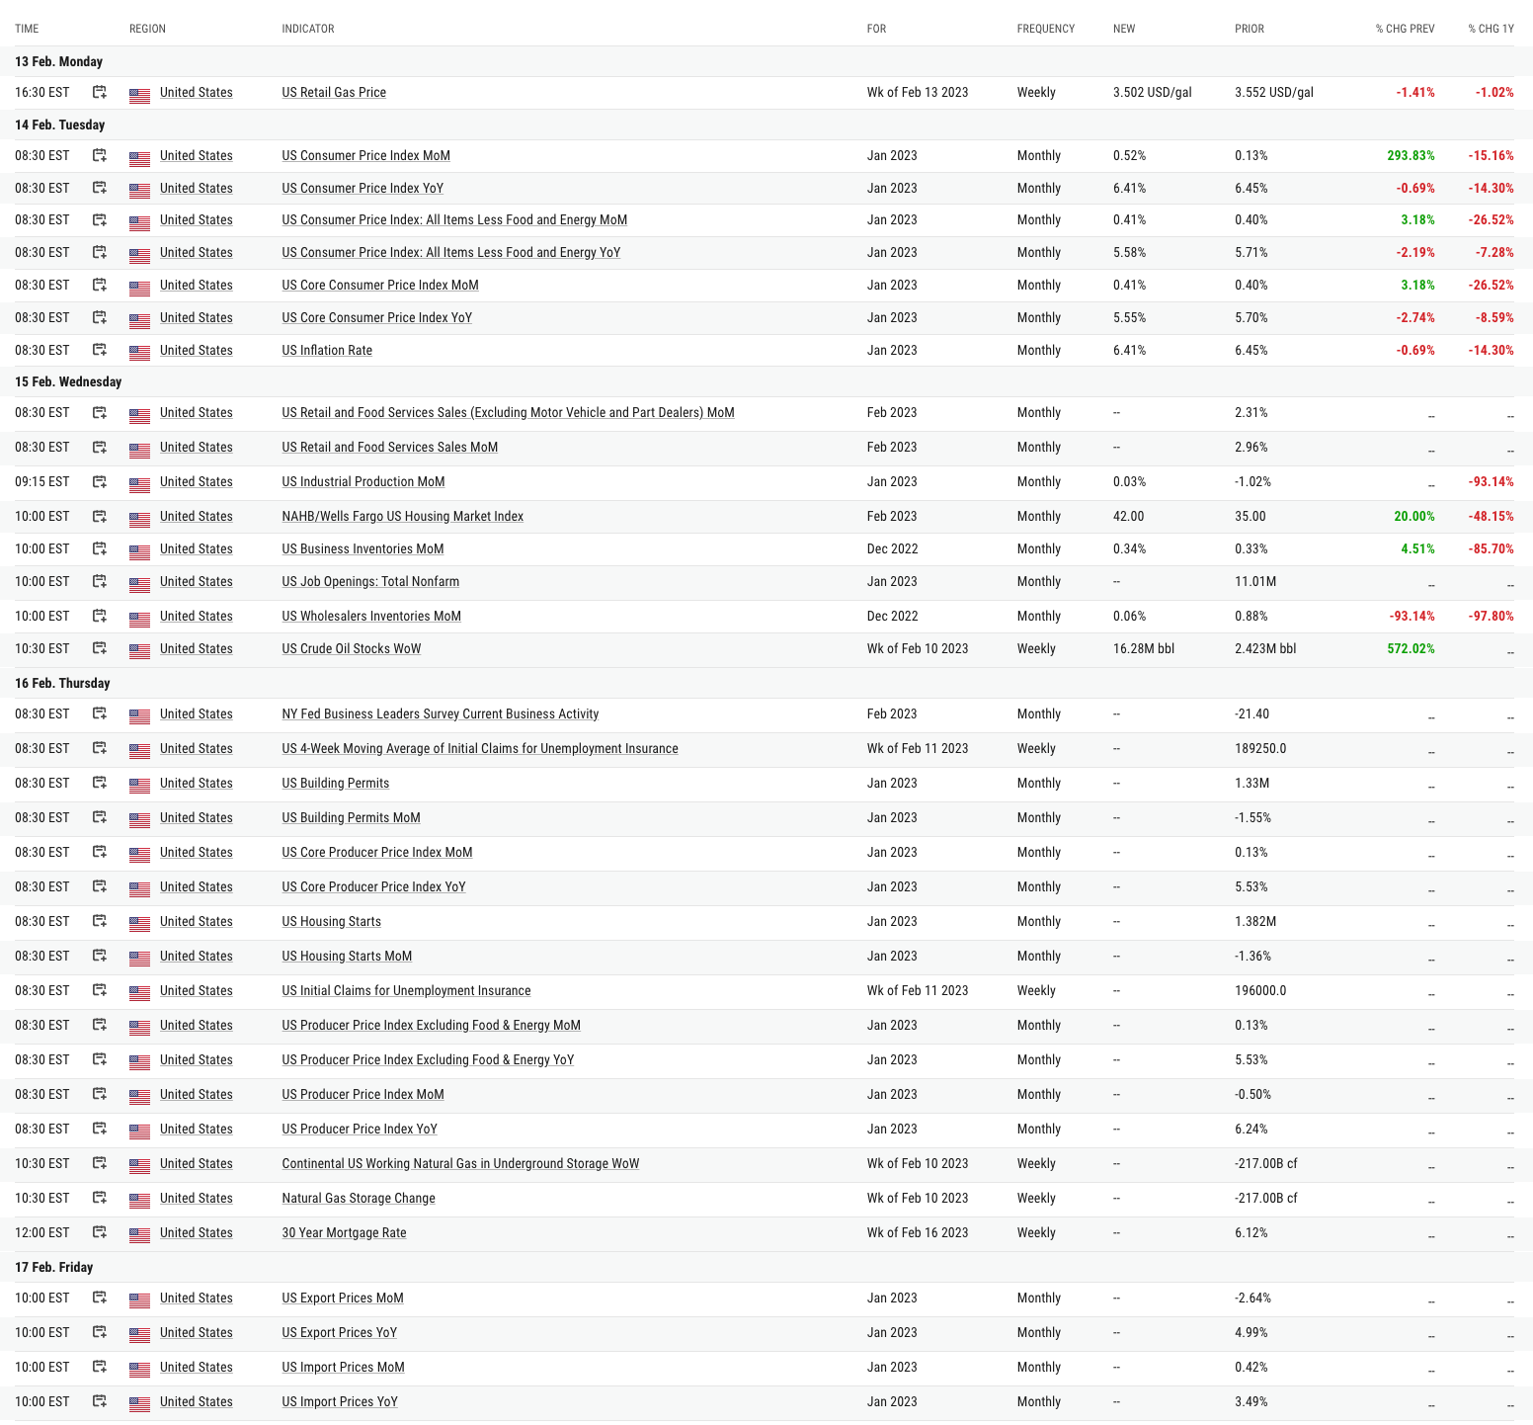
Task: Click calendar-add icon for US Inflation Rate row
Action: pos(100,350)
